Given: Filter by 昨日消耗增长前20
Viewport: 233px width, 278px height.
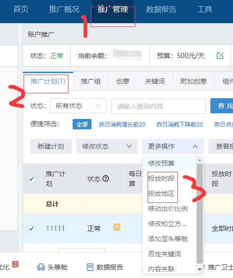Looking at the screenshot, I should tap(122, 125).
